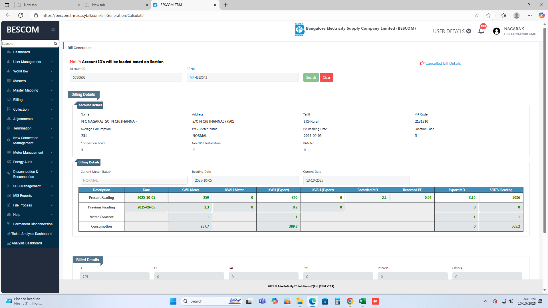Open the Excel icon in the taskbar

coord(362,301)
